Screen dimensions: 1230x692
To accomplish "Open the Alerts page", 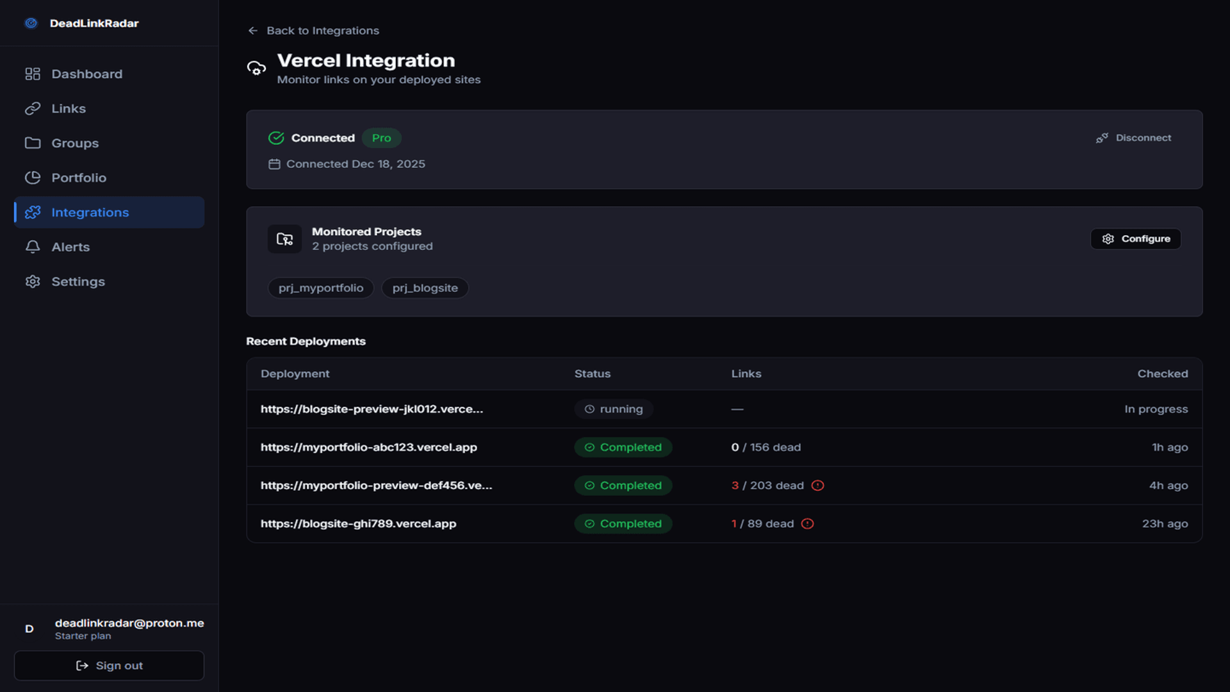I will [x=70, y=247].
